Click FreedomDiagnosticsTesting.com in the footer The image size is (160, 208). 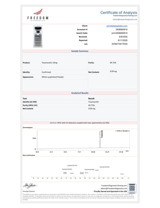(x=114, y=186)
